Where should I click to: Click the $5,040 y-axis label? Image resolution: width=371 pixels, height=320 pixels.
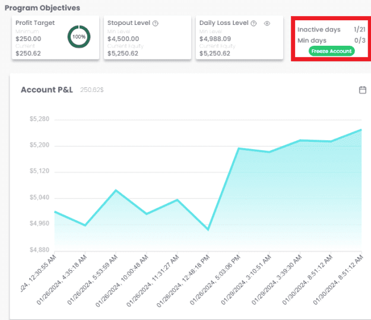coord(39,197)
